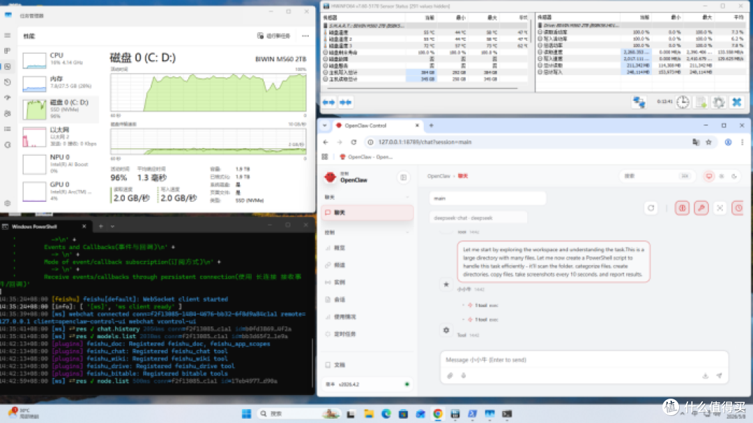Screen dimensions: 753x423
Task: Click microphone icon in message box
Action: (x=464, y=376)
